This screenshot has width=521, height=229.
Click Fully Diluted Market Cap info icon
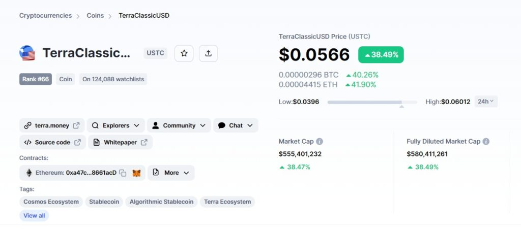(x=486, y=142)
